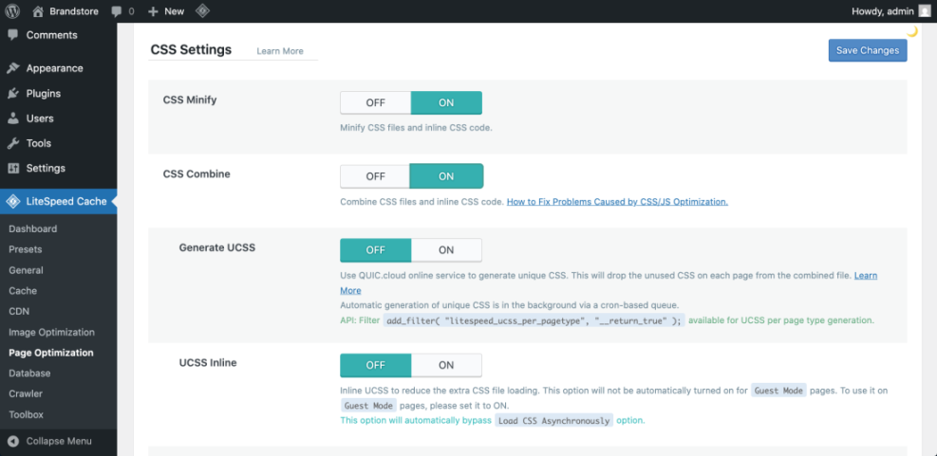Set Generate UCSS to OFF
Screen dimensions: 937x456
[x=375, y=250]
